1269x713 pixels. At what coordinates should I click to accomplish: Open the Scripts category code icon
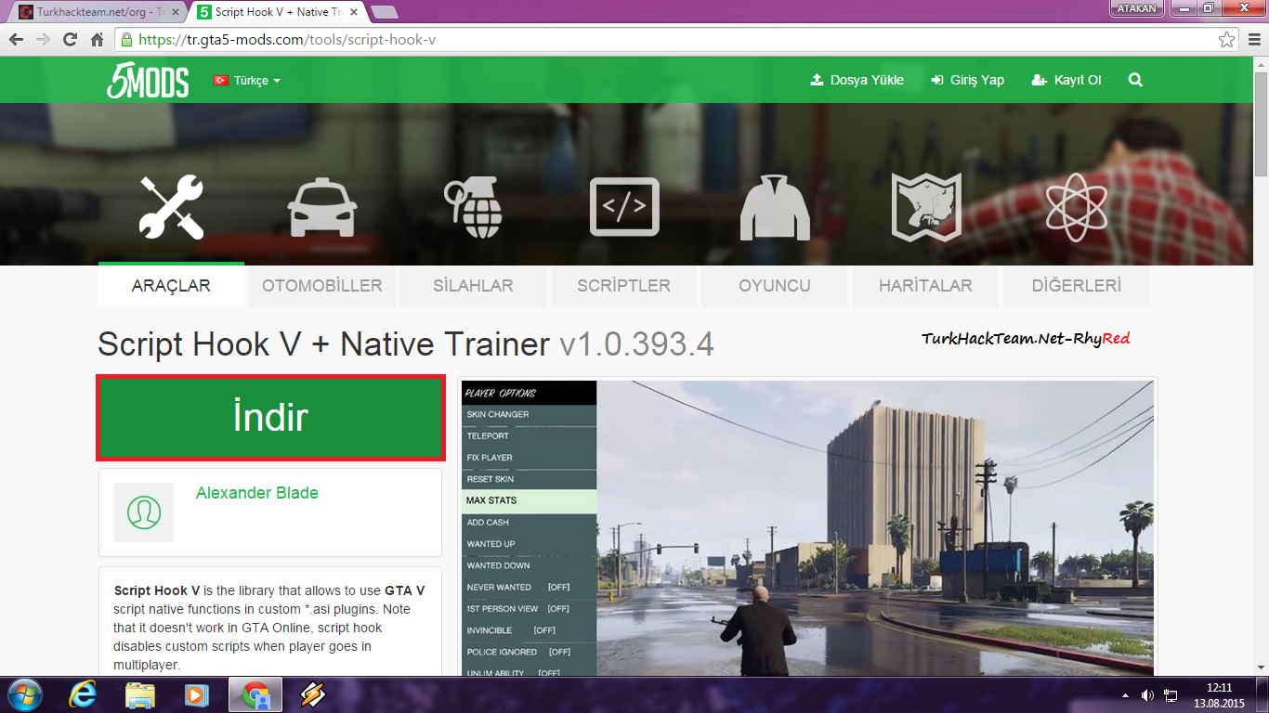624,207
